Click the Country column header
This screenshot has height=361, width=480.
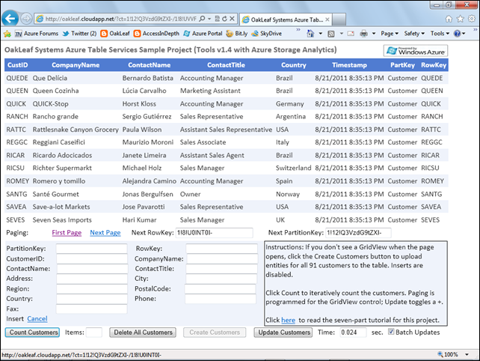click(x=294, y=65)
